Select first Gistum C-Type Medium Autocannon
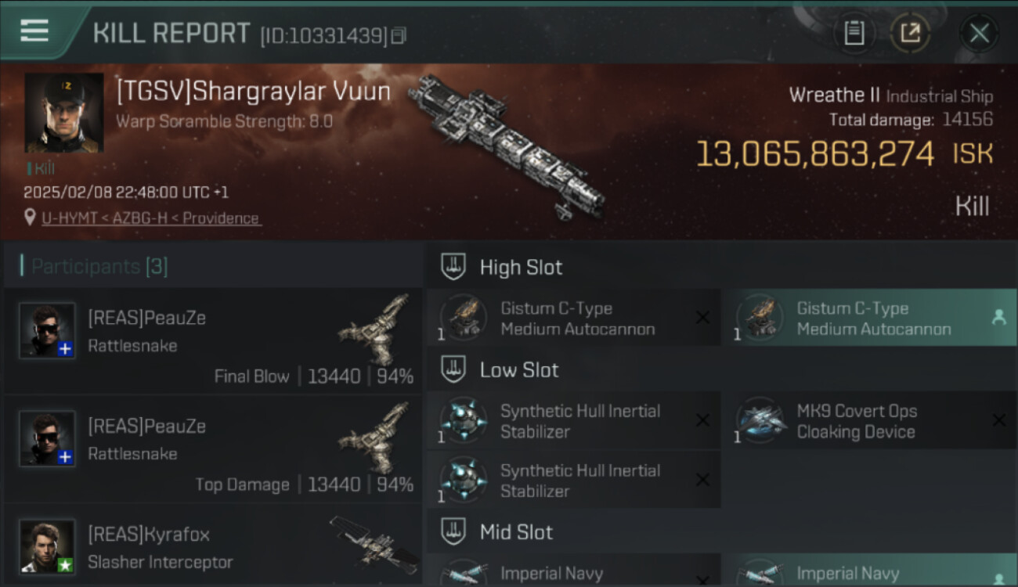This screenshot has height=587, width=1018. tap(573, 318)
